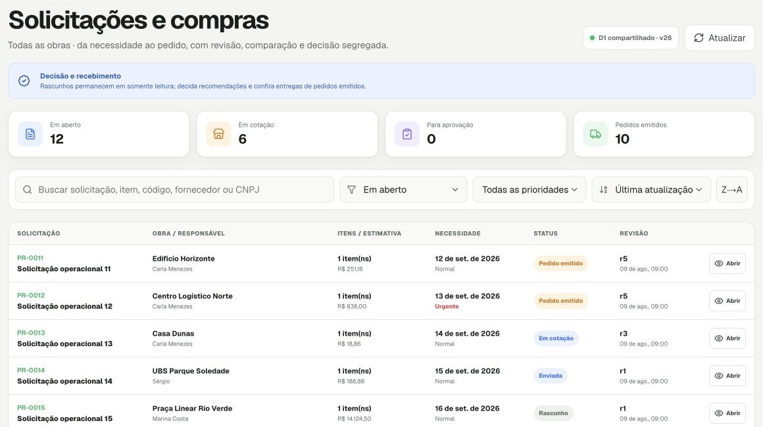Click the Necessidade column header
This screenshot has width=763, height=427.
click(457, 234)
